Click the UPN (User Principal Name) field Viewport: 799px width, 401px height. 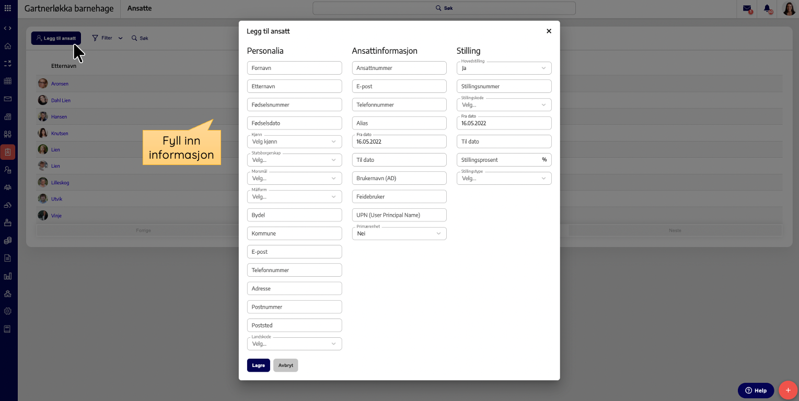399,215
